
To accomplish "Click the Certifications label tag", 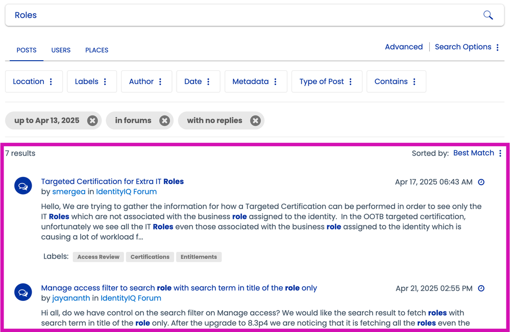I will [x=150, y=257].
